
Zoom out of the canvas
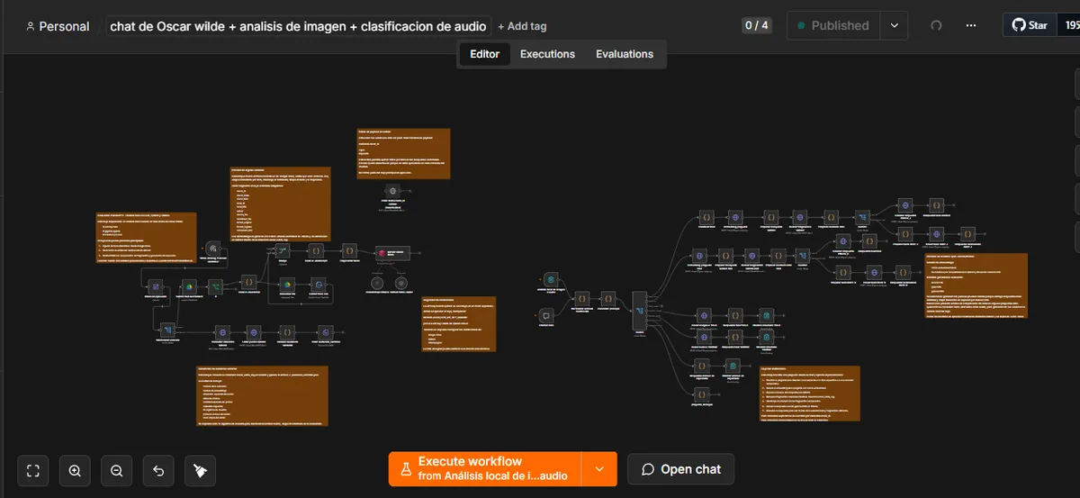point(117,469)
